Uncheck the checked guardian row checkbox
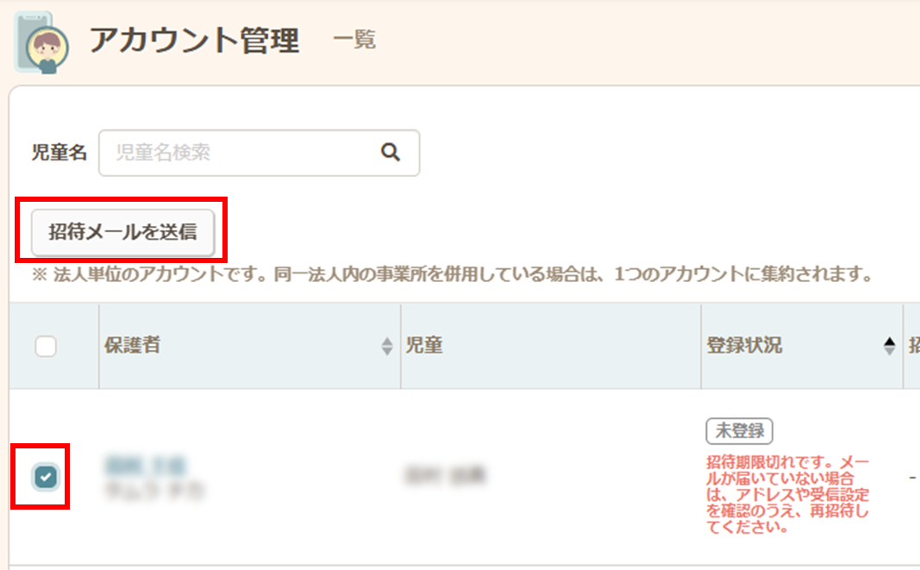Viewport: 920px width, 570px height. click(x=46, y=475)
